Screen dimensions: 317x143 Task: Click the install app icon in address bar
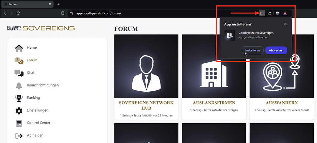[261, 13]
